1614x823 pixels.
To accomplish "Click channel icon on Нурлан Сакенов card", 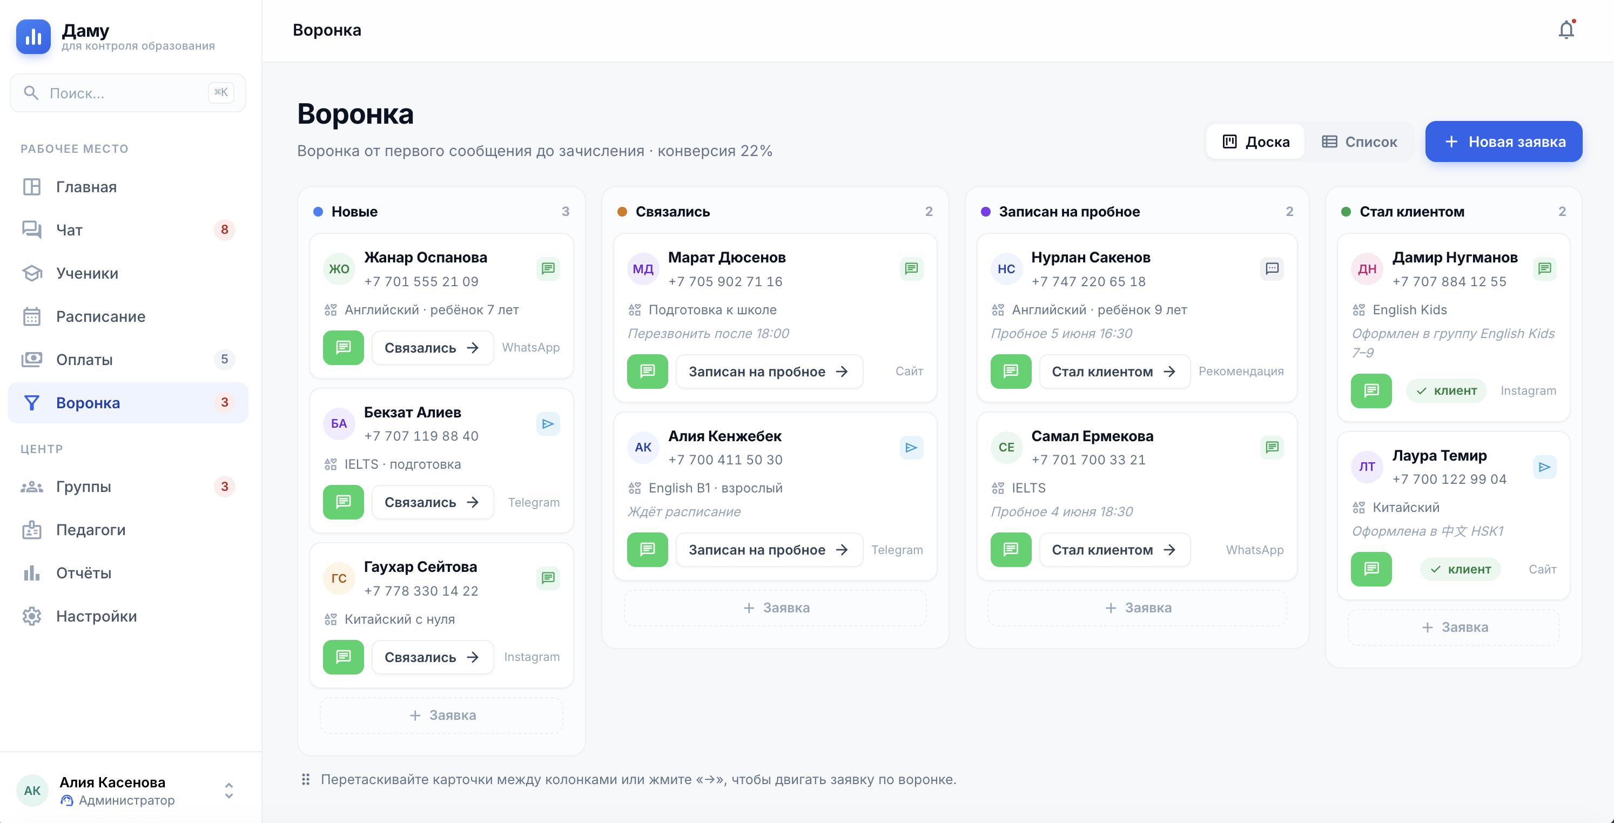I will pos(1272,269).
